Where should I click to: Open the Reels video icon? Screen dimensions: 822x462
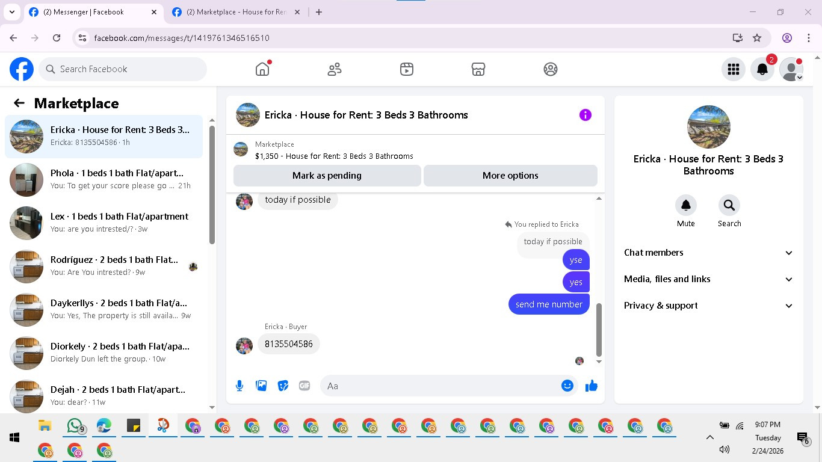click(x=407, y=69)
